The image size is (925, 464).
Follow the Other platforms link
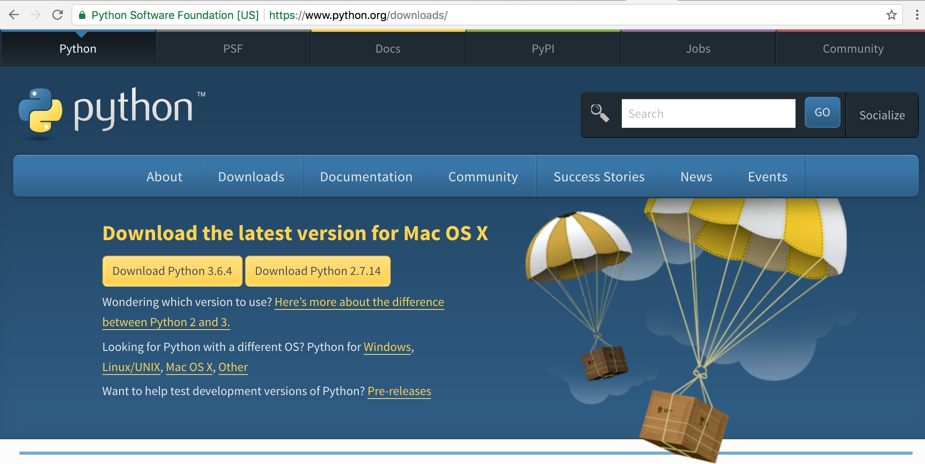[233, 367]
